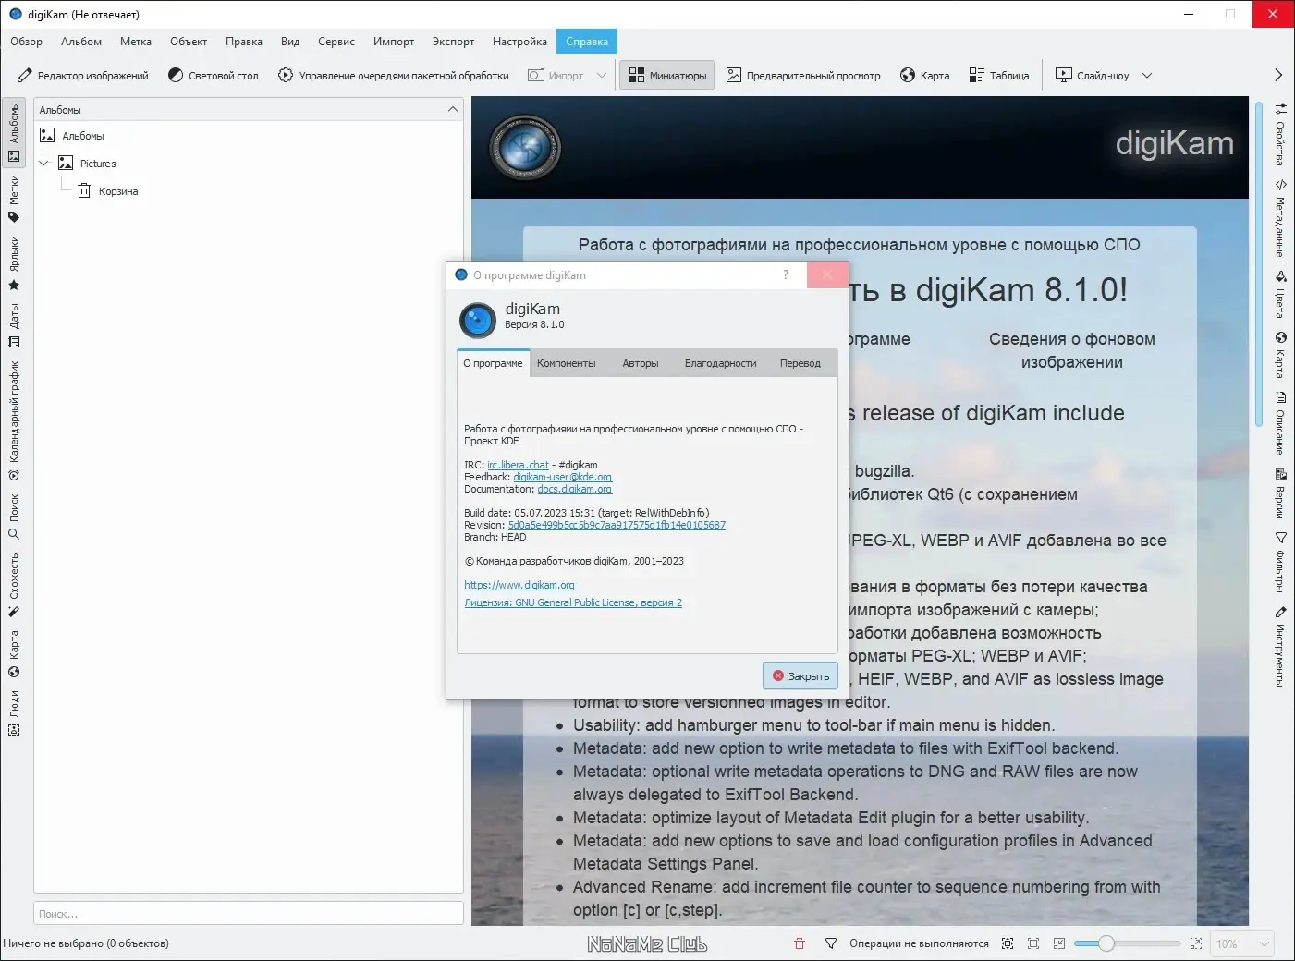Open the Метки tags sidebar tab
Screen dimensions: 1295x961
click(x=14, y=199)
